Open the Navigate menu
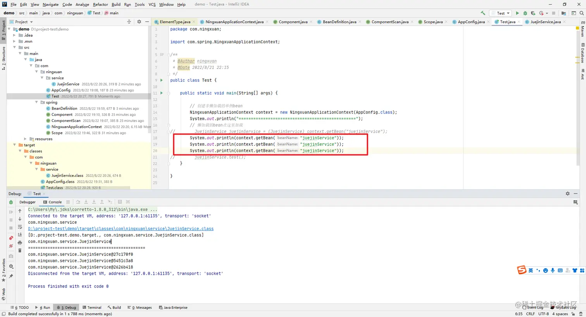 (x=50, y=4)
